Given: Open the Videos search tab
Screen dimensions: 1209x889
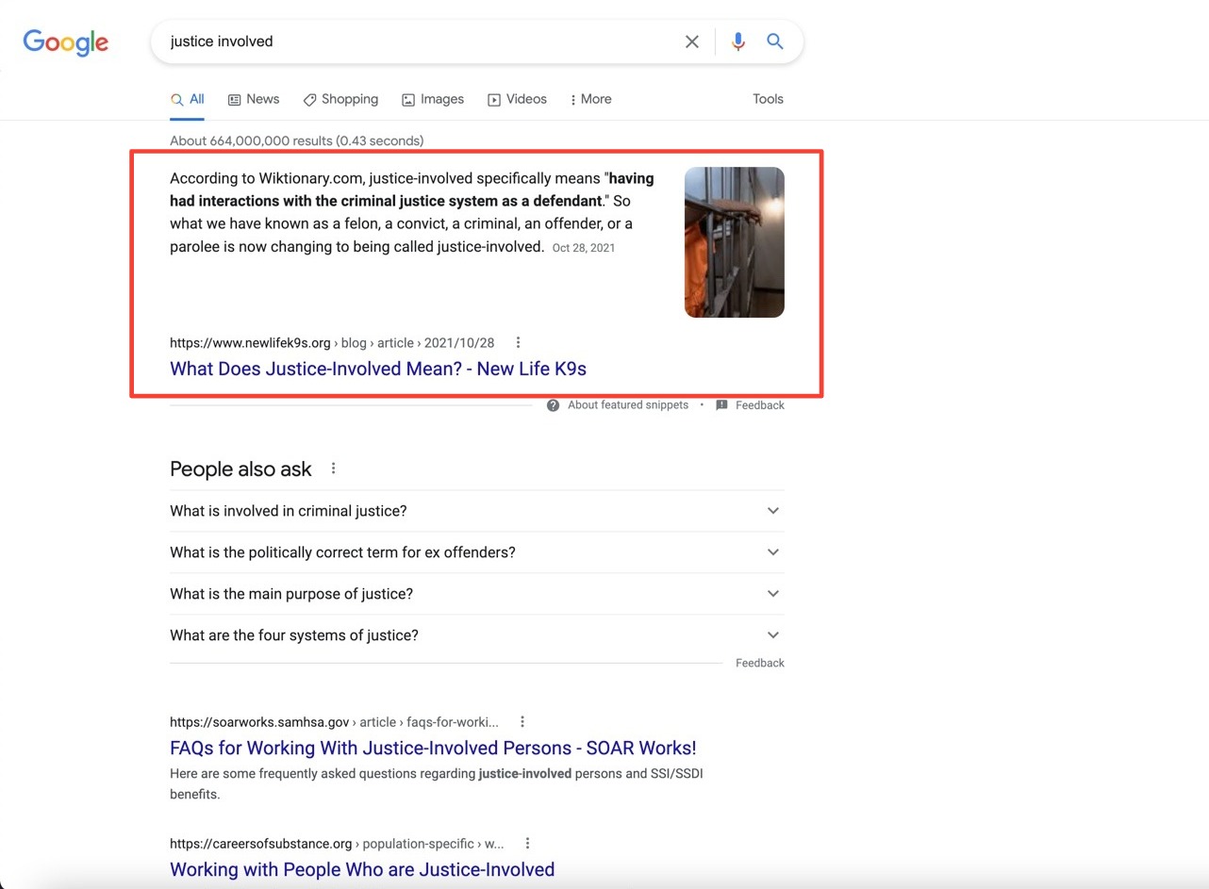Looking at the screenshot, I should pyautogui.click(x=517, y=99).
